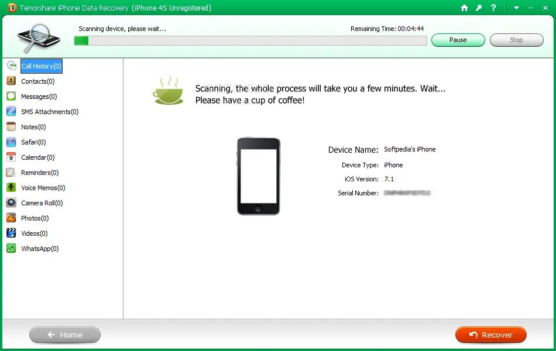The width and height of the screenshot is (556, 351).
Task: Click the green coffee cup icon
Action: (168, 91)
